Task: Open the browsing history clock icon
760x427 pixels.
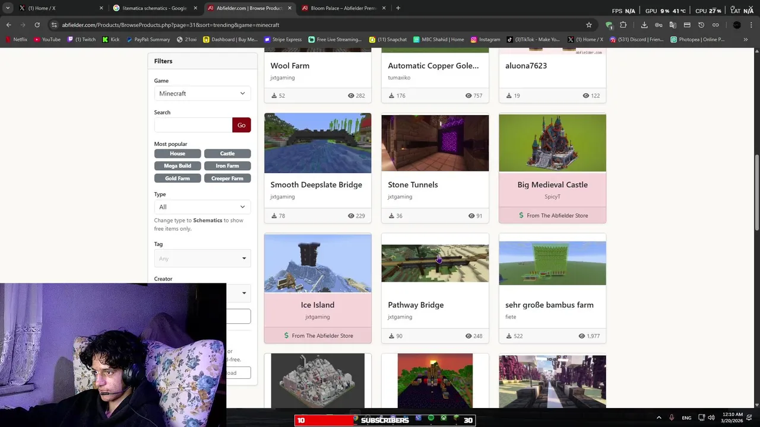Action: [701, 25]
